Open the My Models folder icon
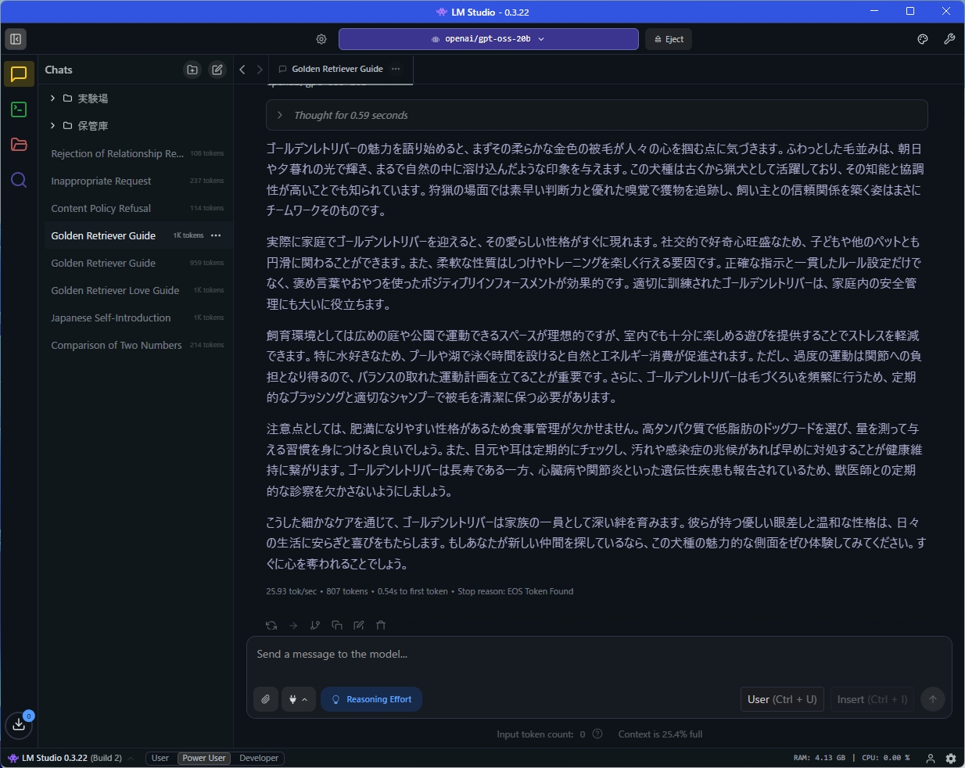 coord(19,145)
